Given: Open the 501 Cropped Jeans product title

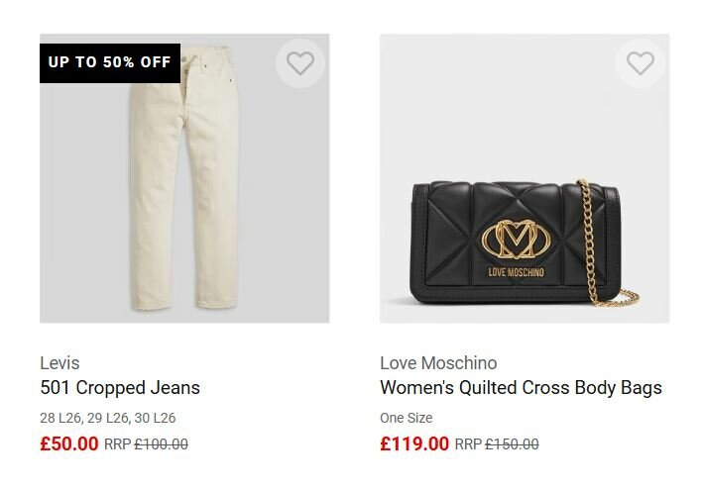Looking at the screenshot, I should [120, 387].
